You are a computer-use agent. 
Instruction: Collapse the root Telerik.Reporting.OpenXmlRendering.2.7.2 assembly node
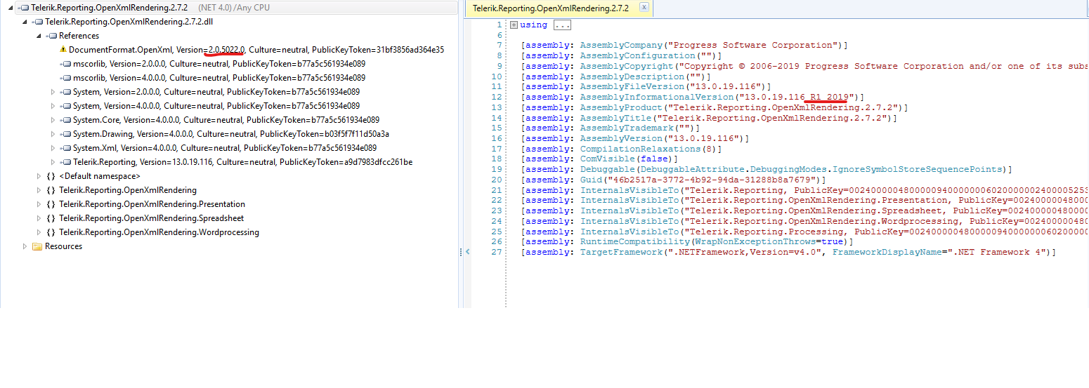click(11, 8)
